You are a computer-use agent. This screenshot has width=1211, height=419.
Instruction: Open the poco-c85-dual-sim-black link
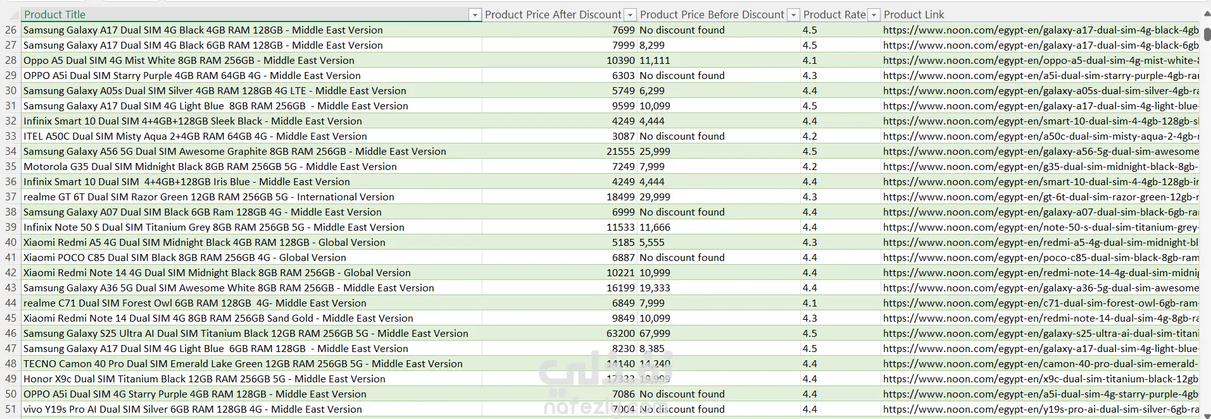(1041, 257)
